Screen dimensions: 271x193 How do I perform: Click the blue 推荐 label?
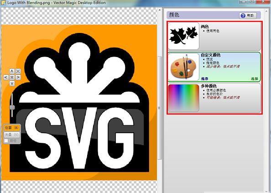point(205,79)
